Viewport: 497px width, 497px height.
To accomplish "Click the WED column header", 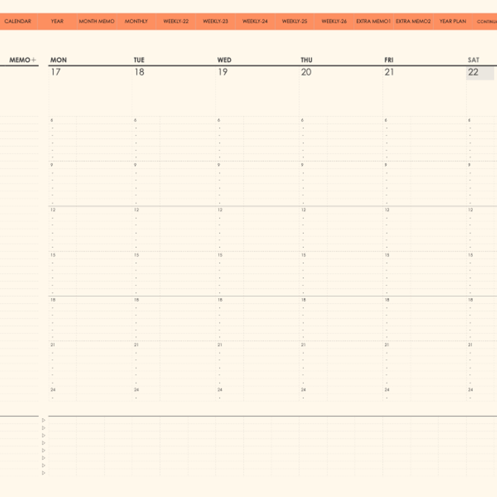I will (x=224, y=60).
